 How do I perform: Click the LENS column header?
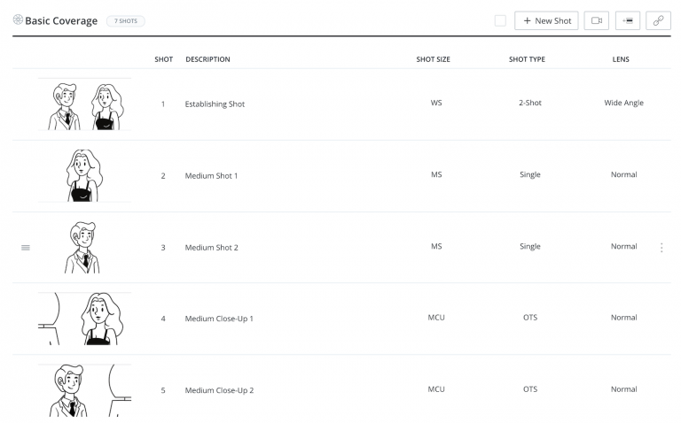tap(623, 59)
